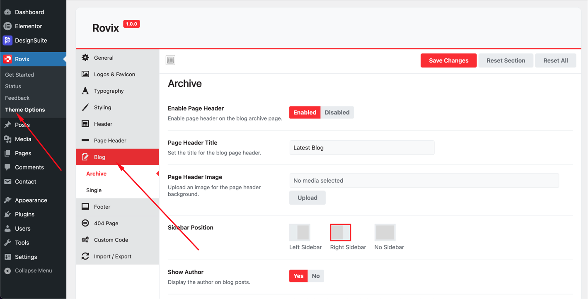588x299 pixels.
Task: Click Upload for Page Header Image
Action: pyautogui.click(x=307, y=198)
